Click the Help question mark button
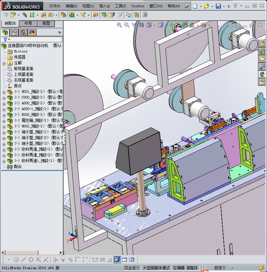Viewport: 267px width, 272px height. [x=235, y=6]
